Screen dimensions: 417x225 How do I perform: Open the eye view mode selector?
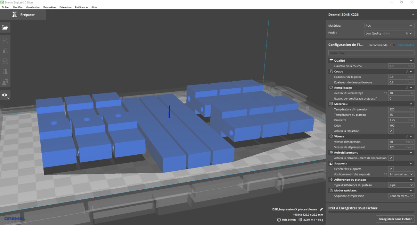point(5,94)
